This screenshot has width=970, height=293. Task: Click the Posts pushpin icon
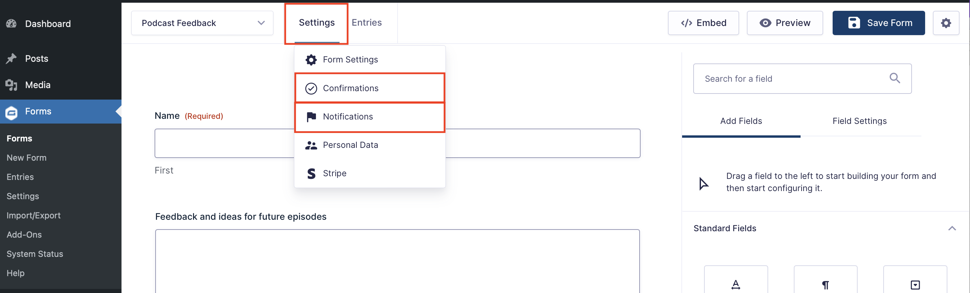click(x=11, y=58)
